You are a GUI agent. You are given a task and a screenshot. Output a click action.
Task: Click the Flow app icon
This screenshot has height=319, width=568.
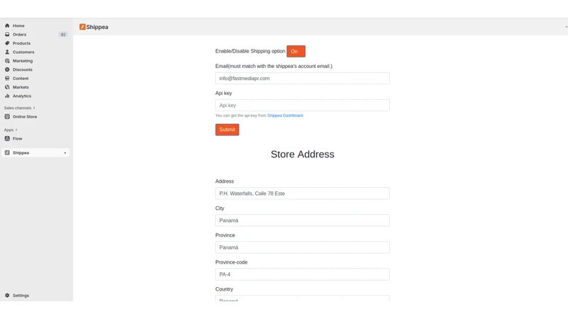click(x=7, y=138)
